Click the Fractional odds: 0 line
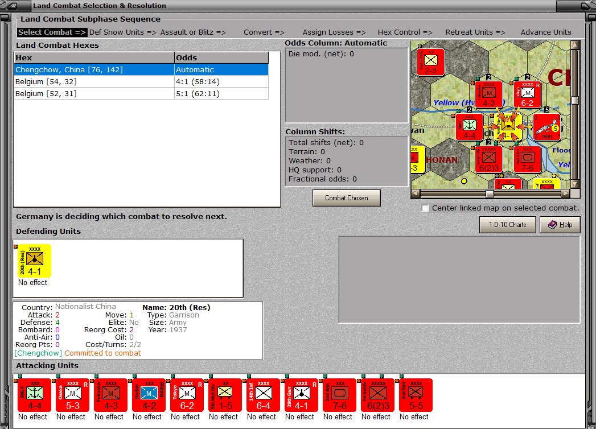Screen dimensions: 596x429 click(x=322, y=179)
